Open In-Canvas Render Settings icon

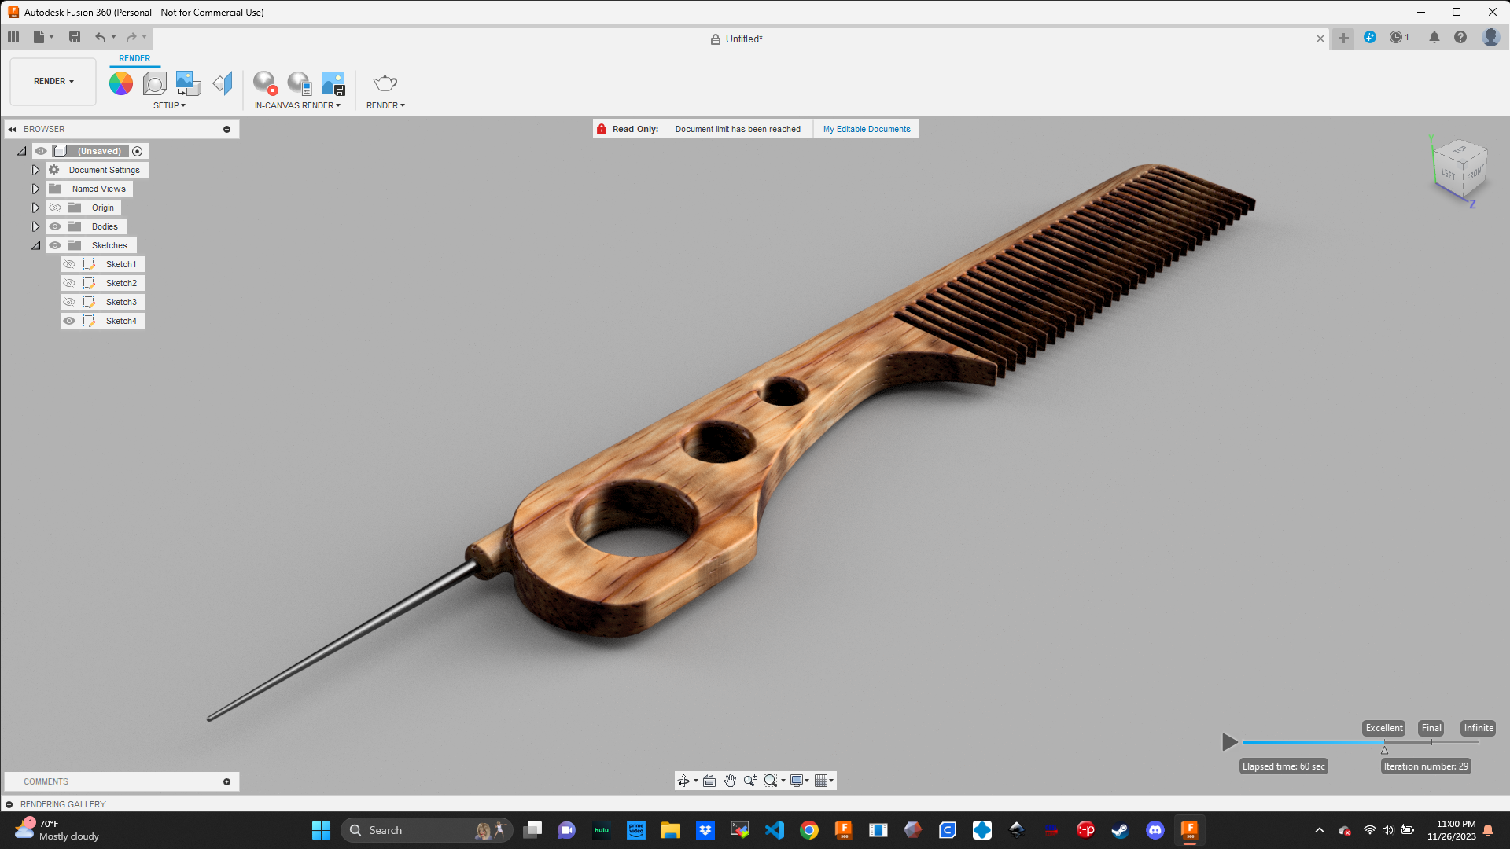point(300,83)
